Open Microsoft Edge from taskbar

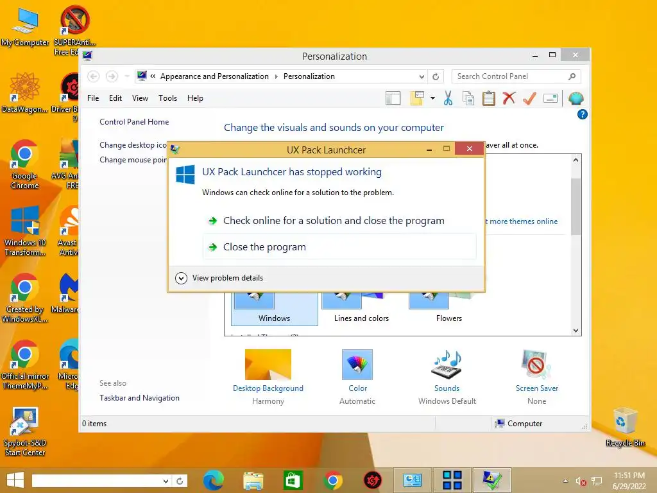click(x=213, y=480)
